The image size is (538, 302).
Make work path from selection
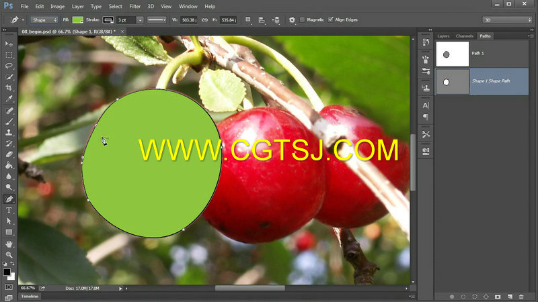tap(486, 297)
